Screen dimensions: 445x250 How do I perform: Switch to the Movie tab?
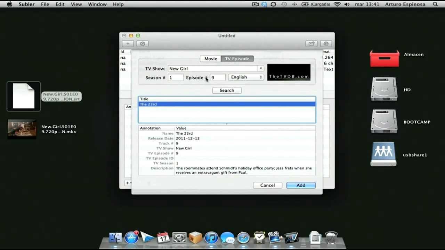pyautogui.click(x=211, y=59)
